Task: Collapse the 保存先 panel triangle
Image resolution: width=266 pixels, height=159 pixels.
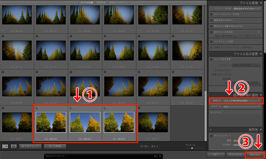Action: tap(261, 130)
